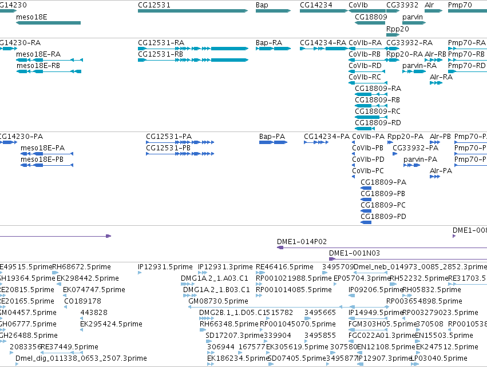This screenshot has width=487, height=367.
Task: Select transcript CoVIb-RB label
Action: (365, 54)
